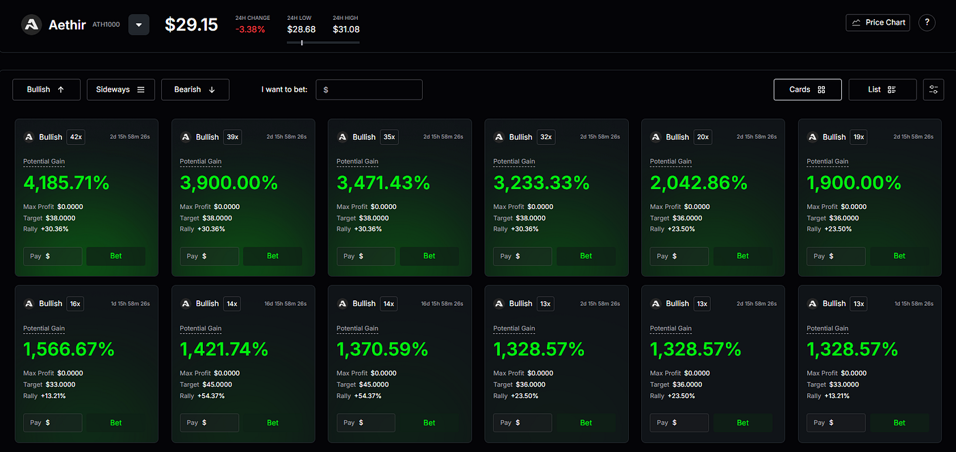Screen dimensions: 956x452
Task: Focus the Pay field on the 16x card
Action: [x=53, y=423]
